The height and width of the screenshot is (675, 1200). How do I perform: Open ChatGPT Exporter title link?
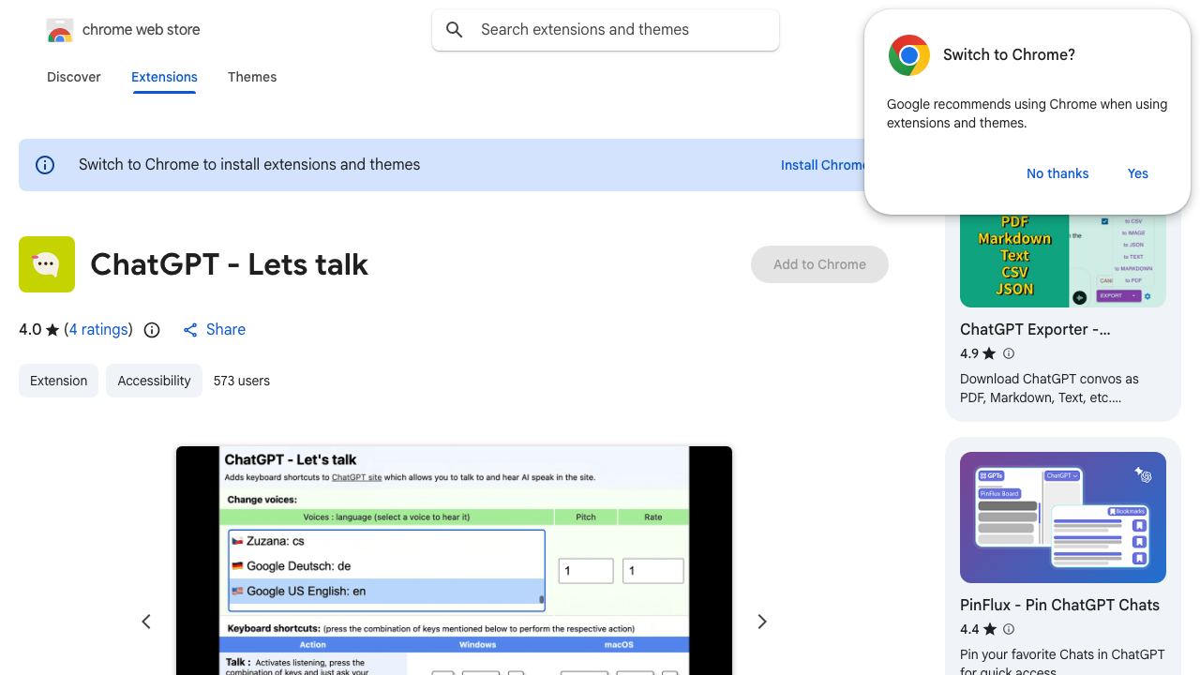coord(1035,330)
